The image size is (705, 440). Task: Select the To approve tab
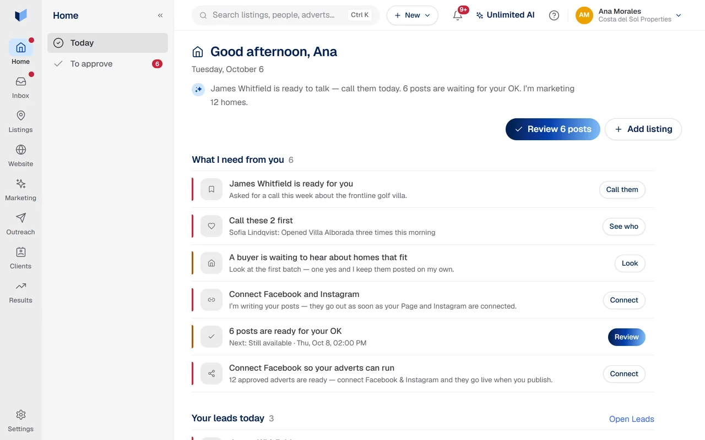[107, 64]
